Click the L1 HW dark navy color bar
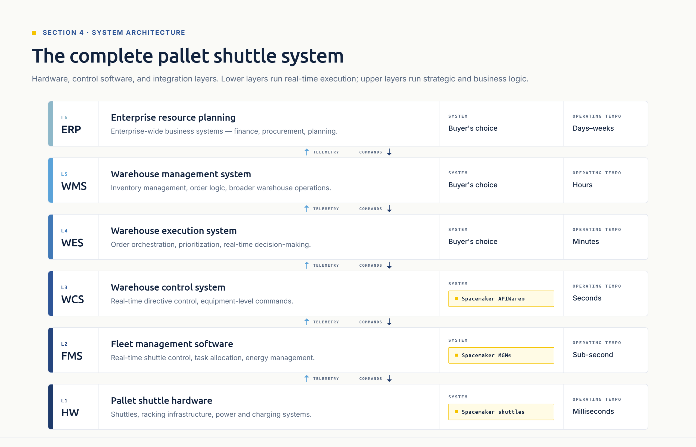The width and height of the screenshot is (696, 447). click(51, 407)
